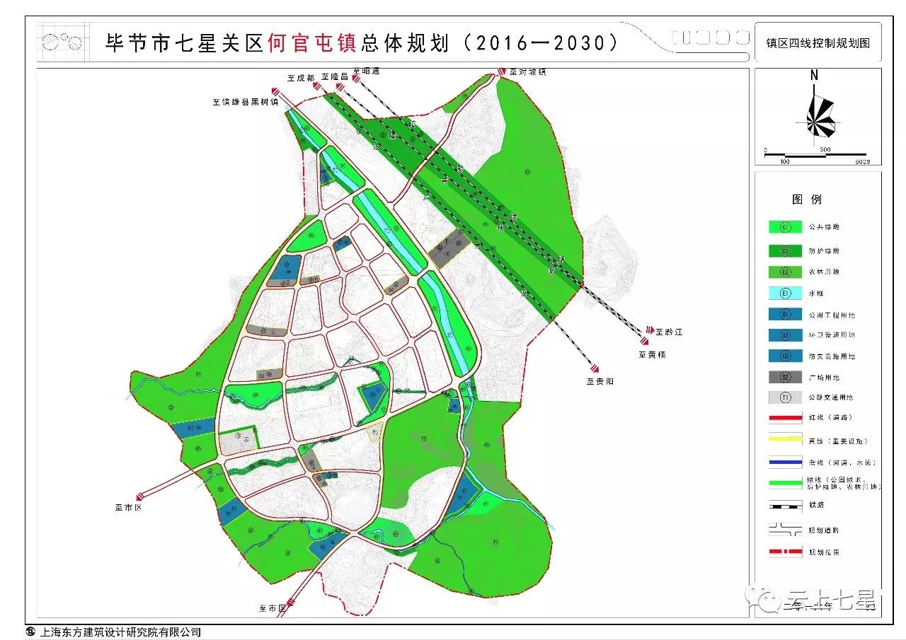This screenshot has height=640, width=906.
Task: Click the letter N above the compass
Action: (815, 76)
